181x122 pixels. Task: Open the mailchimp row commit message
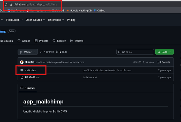107,70
